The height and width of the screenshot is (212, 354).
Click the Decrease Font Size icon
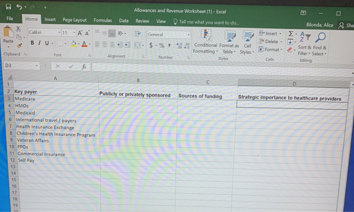coord(87,33)
